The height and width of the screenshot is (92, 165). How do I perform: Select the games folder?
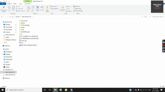pyautogui.click(x=22, y=23)
